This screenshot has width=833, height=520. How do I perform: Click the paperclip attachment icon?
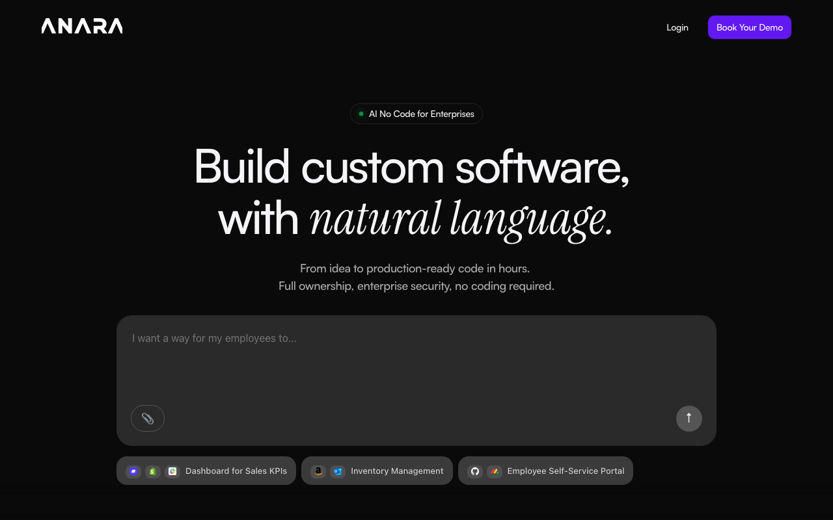click(x=148, y=419)
